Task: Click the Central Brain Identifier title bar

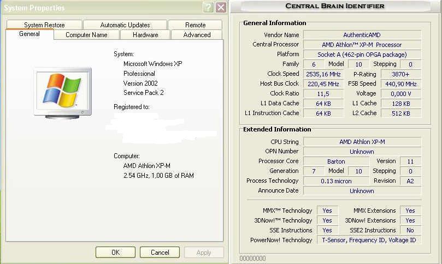Action: tap(335, 6)
